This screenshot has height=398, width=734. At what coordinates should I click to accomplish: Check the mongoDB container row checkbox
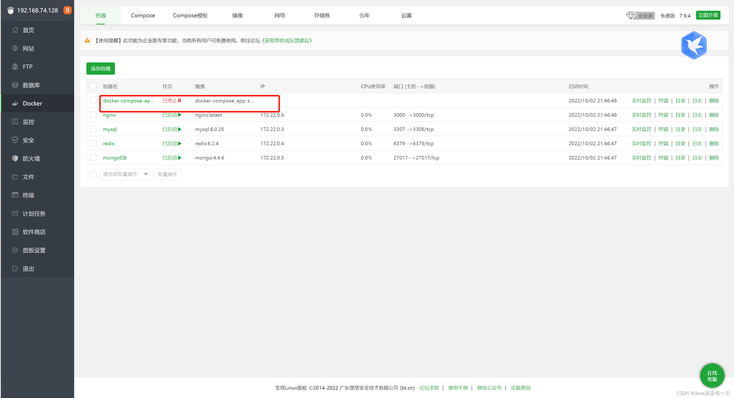(x=93, y=157)
